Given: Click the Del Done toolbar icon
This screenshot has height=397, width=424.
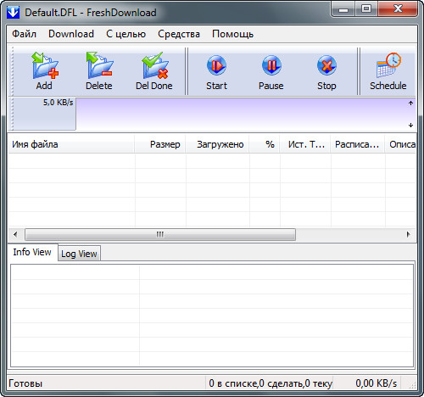Looking at the screenshot, I should pos(155,65).
